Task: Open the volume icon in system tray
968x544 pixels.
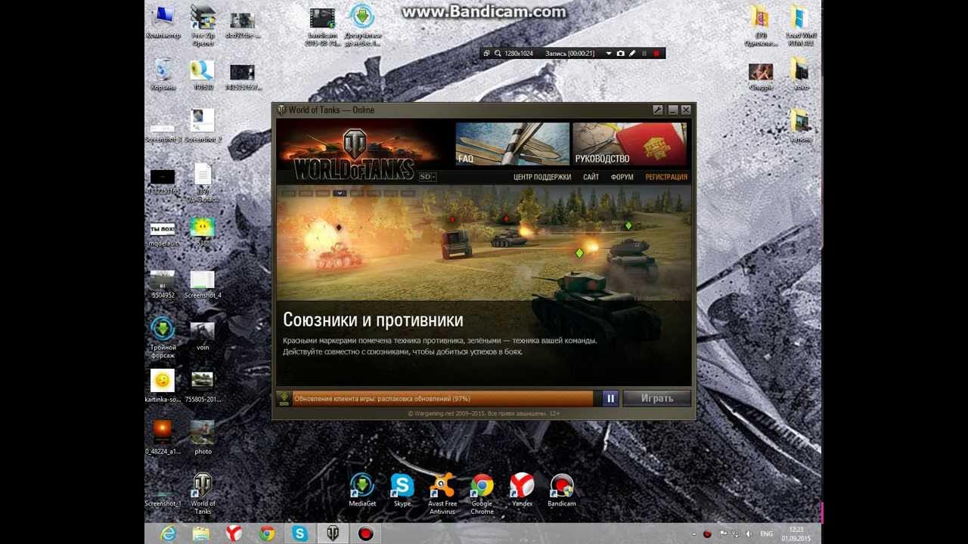Action: (748, 534)
